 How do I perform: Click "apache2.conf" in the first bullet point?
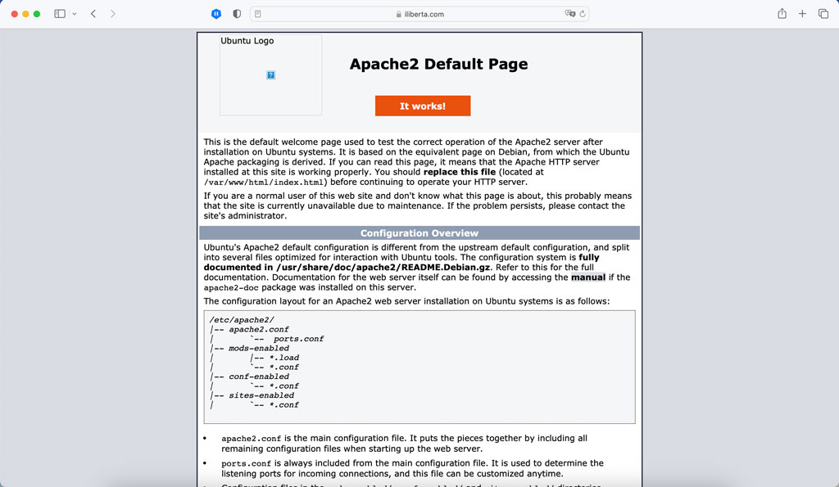tap(251, 439)
